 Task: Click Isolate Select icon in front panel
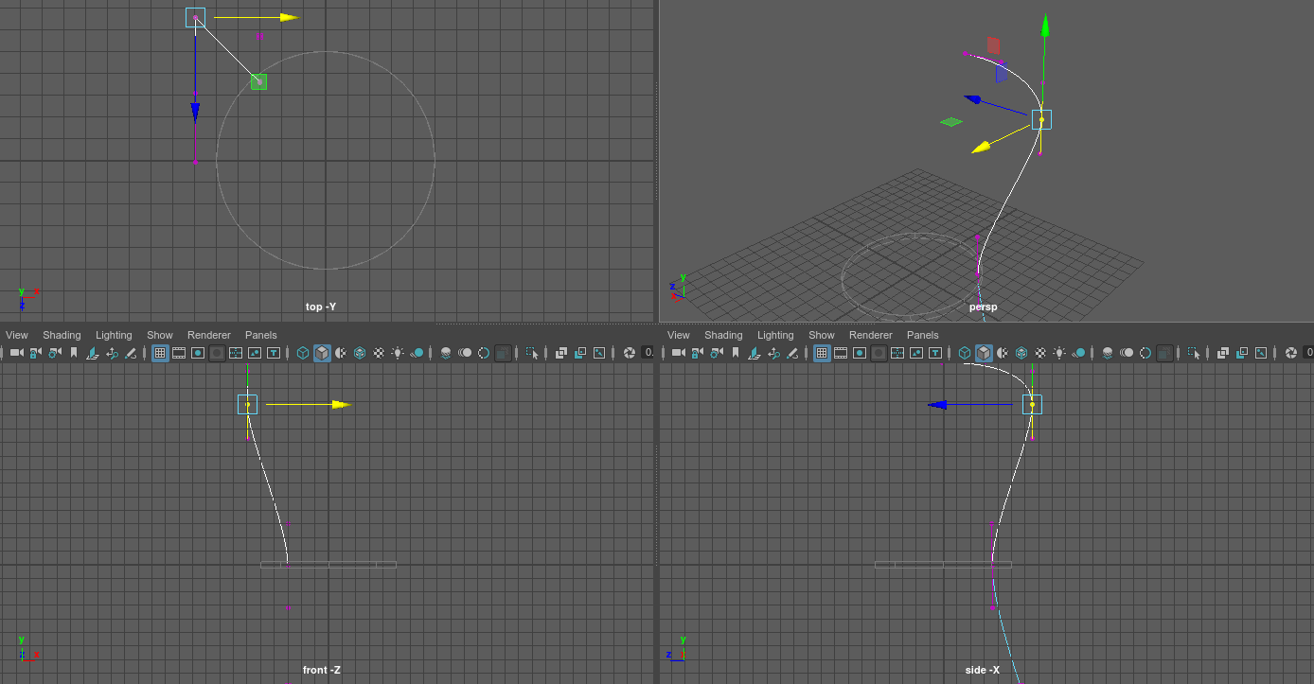[x=532, y=353]
